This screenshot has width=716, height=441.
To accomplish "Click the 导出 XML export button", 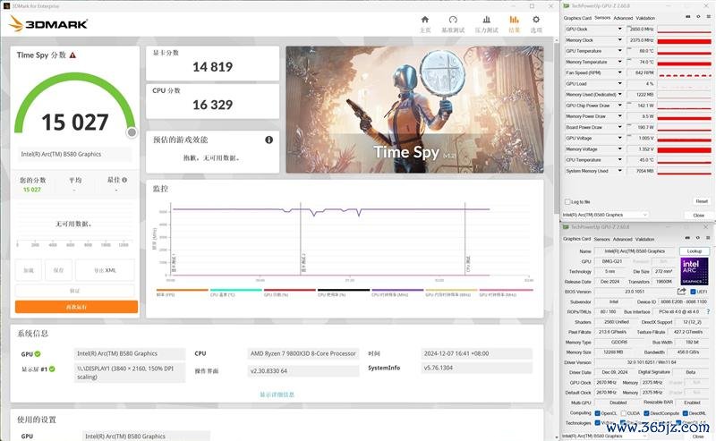I will (x=105, y=270).
